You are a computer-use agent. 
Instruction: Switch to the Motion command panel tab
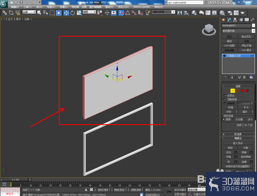coord(241,20)
